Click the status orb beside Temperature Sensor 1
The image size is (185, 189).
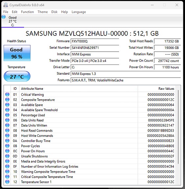(7, 182)
